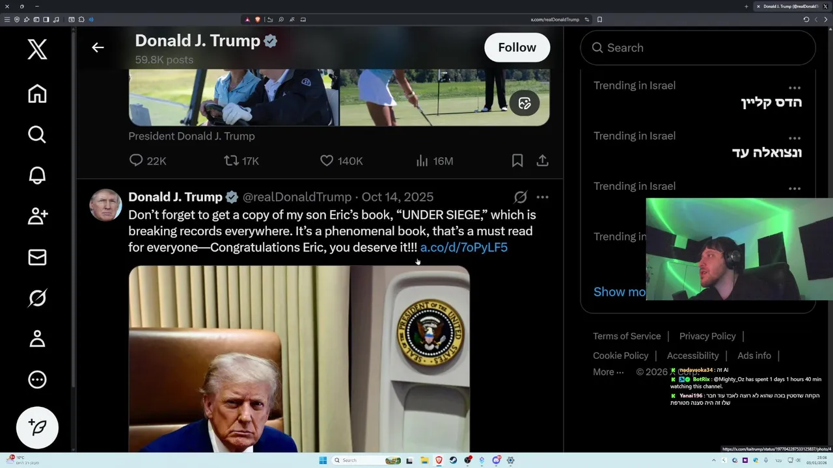Screen dimensions: 833x468
Task: Open the X logo home link
Action: point(37,49)
